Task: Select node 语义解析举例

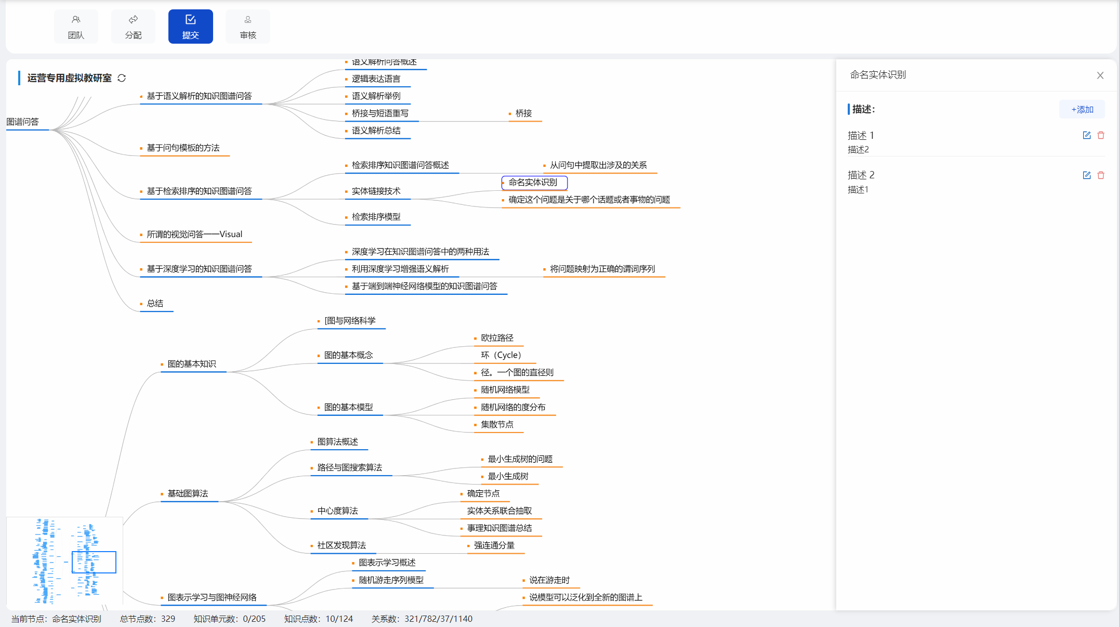Action: point(376,96)
